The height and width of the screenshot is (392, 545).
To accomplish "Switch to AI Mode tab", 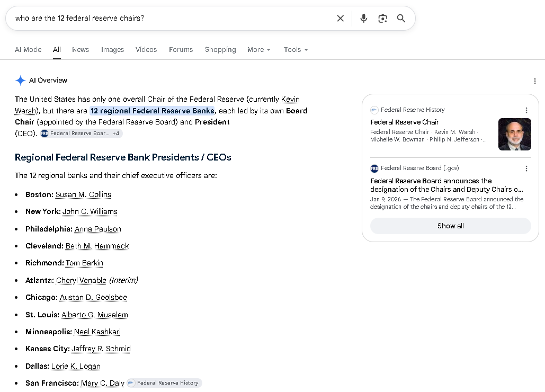I will [x=28, y=50].
